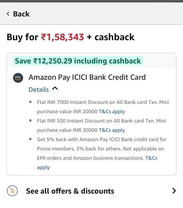Open T&Cs apply for INR 500 discount
Image resolution: width=183 pixels, height=208 pixels.
tap(112, 130)
